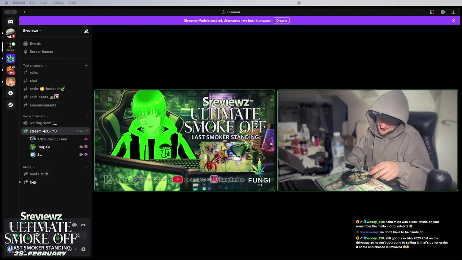Click Fungi Co's pink live badge

(86, 147)
